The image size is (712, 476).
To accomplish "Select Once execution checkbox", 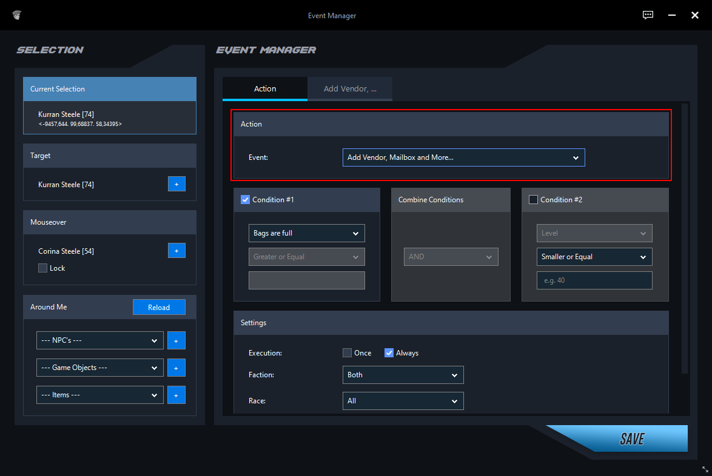I will (347, 352).
